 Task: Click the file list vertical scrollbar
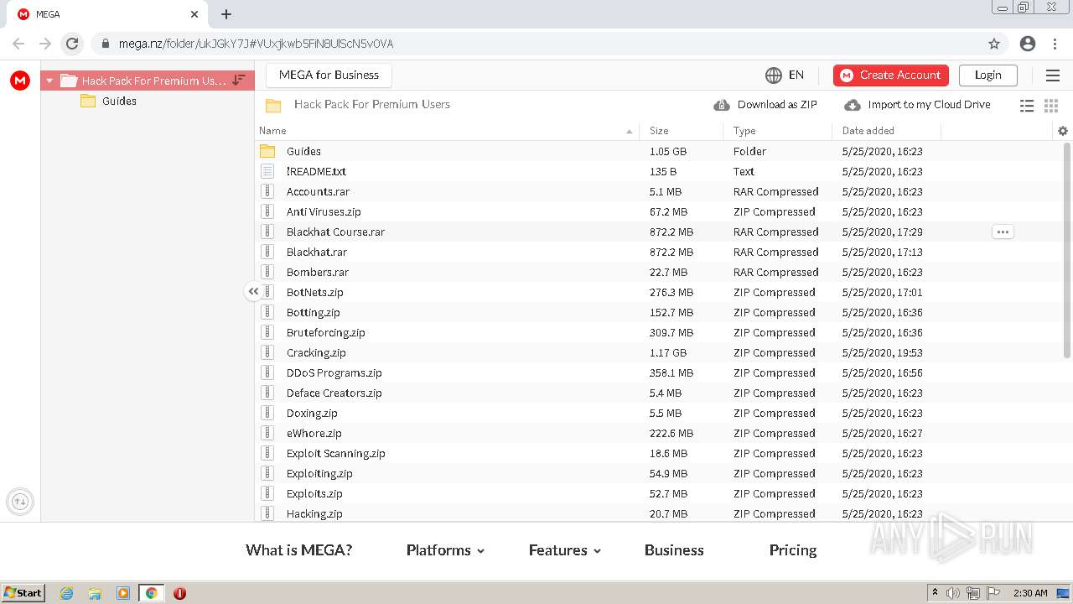(1067, 250)
